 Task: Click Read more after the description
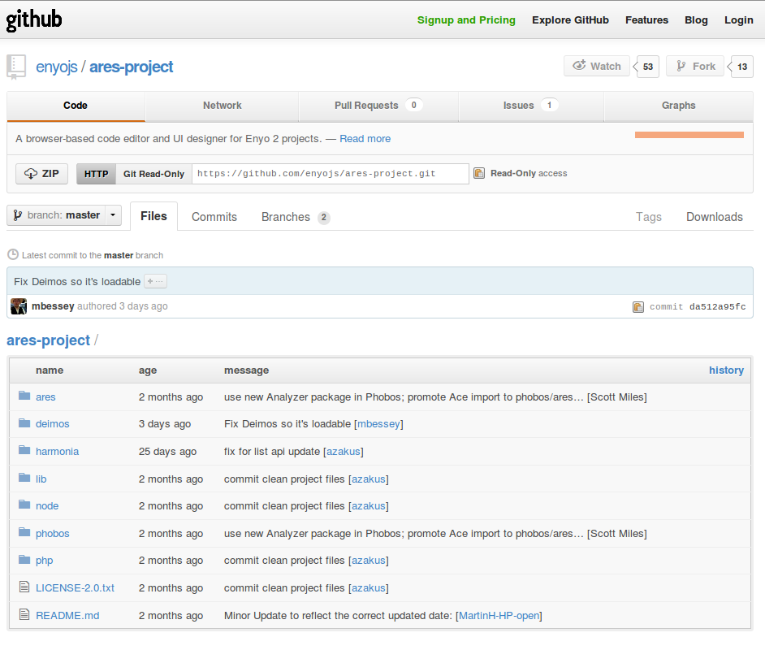[365, 139]
